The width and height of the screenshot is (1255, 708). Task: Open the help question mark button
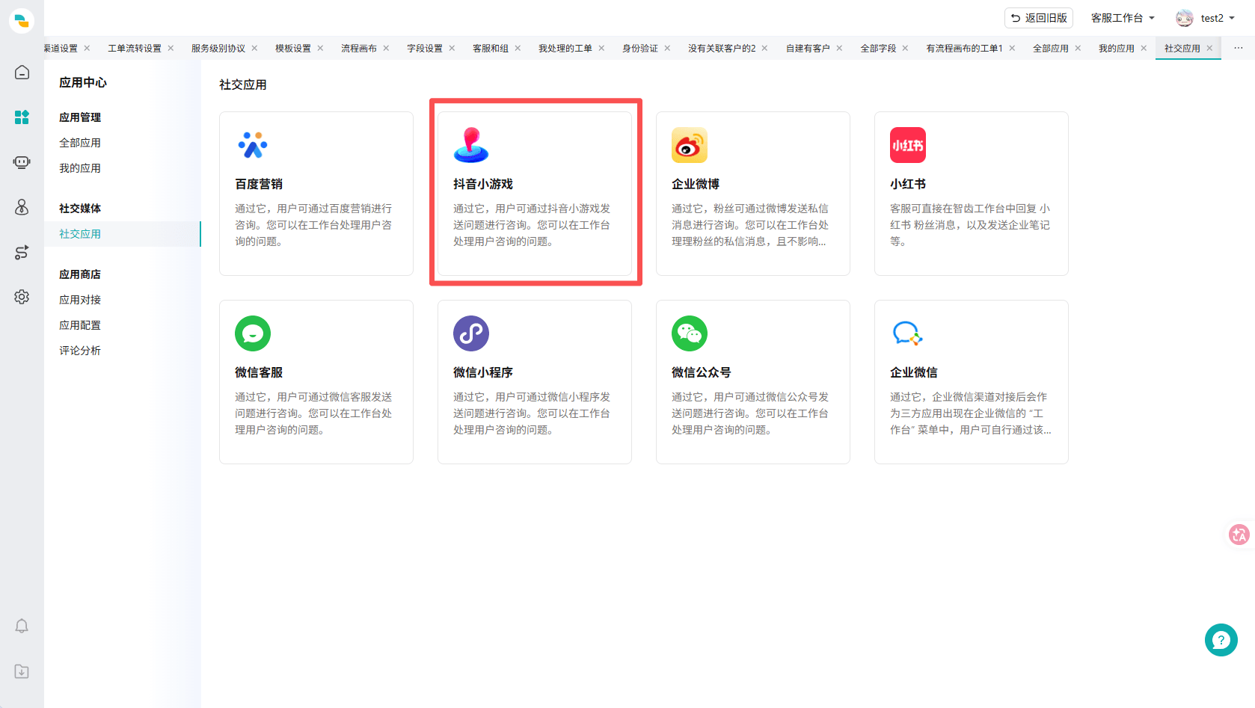click(1221, 640)
